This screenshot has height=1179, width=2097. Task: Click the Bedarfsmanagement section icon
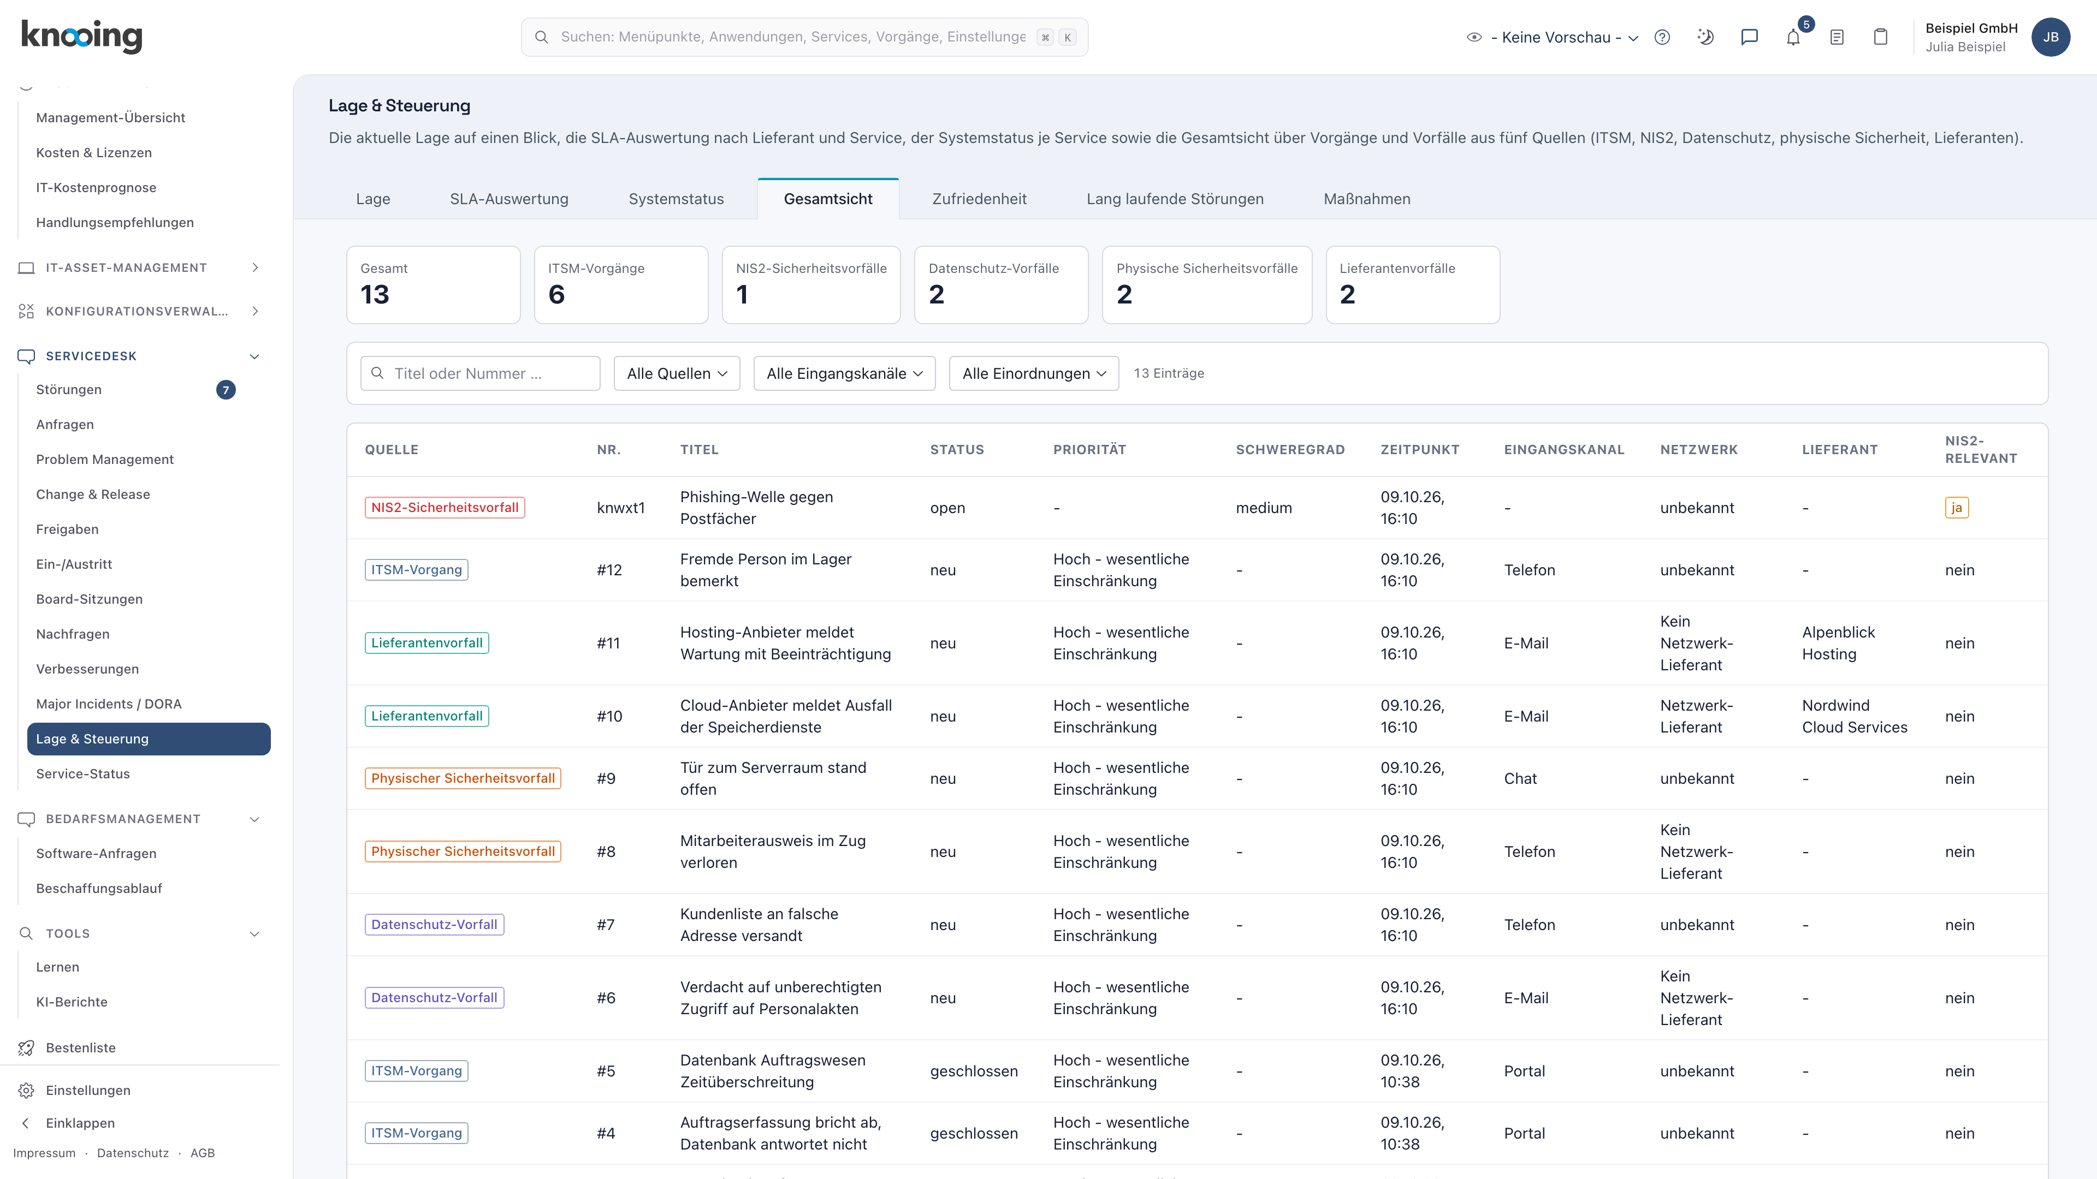tap(26, 819)
